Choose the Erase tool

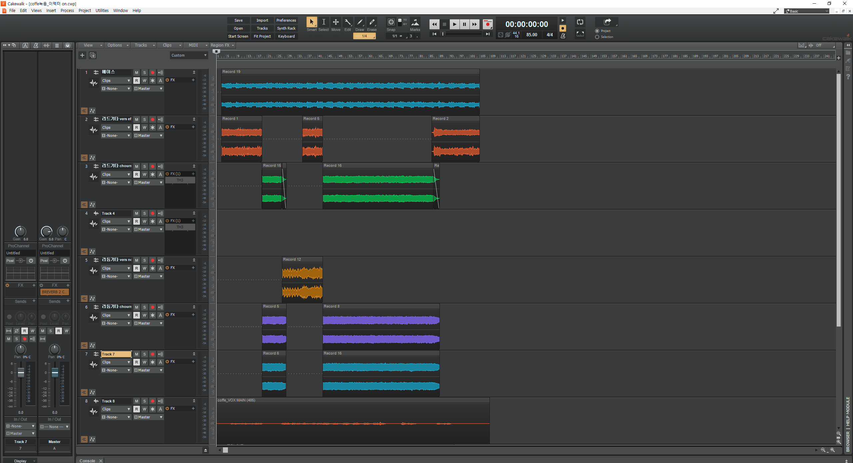(372, 22)
